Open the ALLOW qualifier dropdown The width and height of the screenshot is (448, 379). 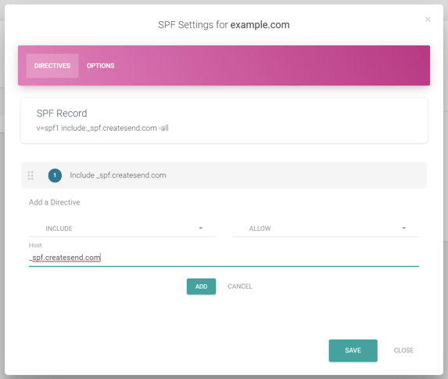326,229
